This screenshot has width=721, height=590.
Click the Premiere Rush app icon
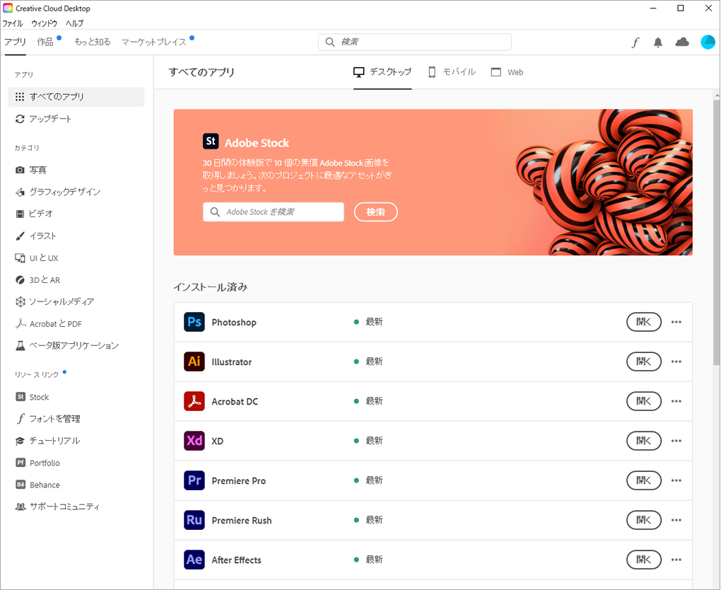(194, 519)
